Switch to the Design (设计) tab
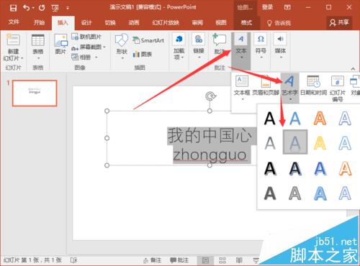The image size is (360, 266). tap(86, 23)
